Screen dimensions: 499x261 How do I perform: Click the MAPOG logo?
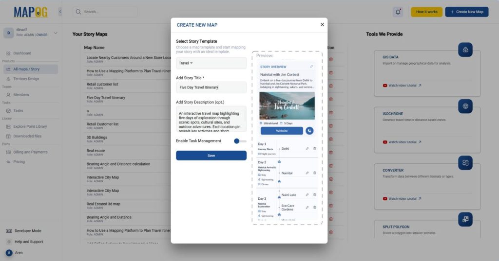[31, 12]
